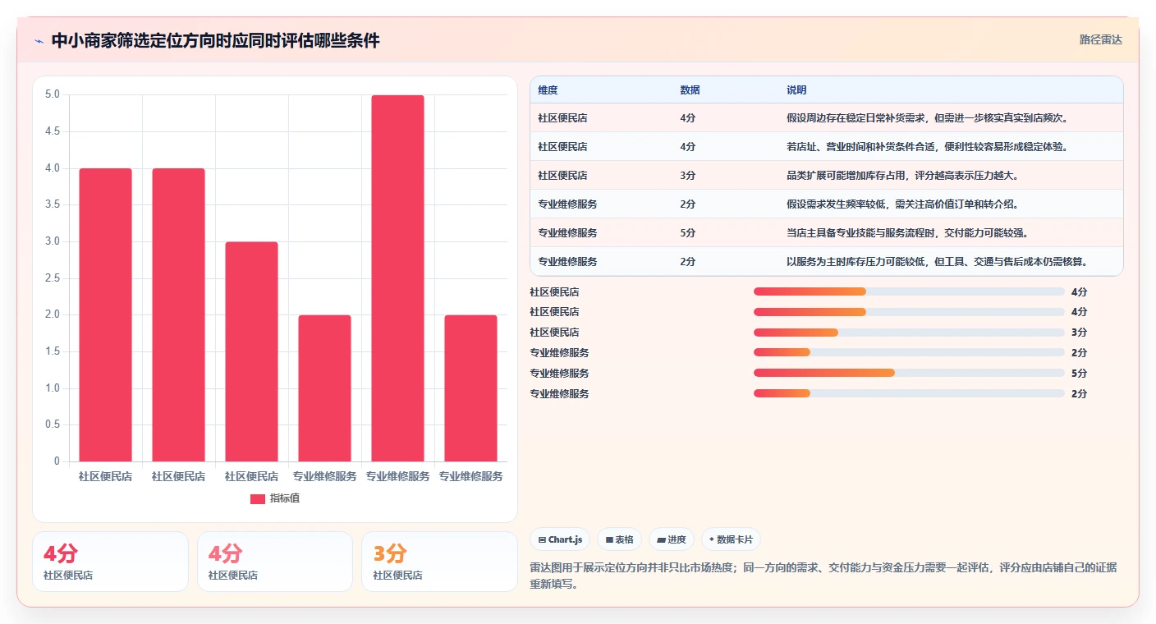The width and height of the screenshot is (1156, 624).
Task: Click the 路径雷达 label in the header
Action: [1100, 39]
